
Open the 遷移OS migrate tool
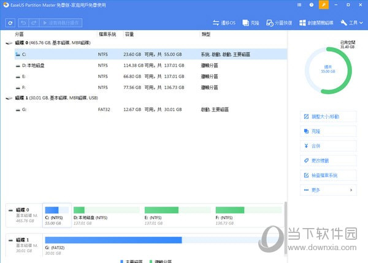pos(224,23)
